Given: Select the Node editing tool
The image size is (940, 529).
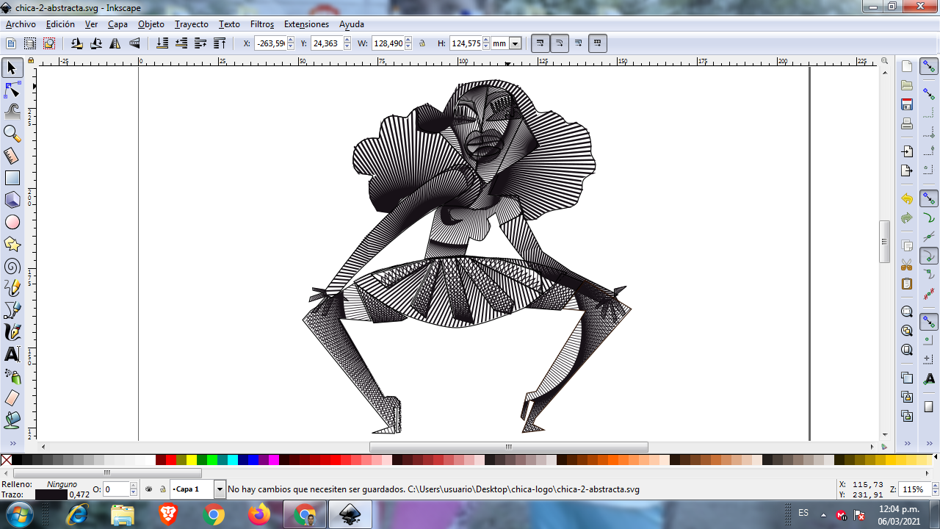Looking at the screenshot, I should point(12,90).
